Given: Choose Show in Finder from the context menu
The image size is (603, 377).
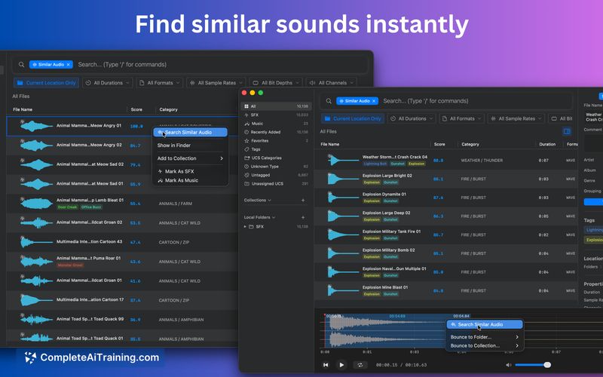Looking at the screenshot, I should pyautogui.click(x=191, y=146).
